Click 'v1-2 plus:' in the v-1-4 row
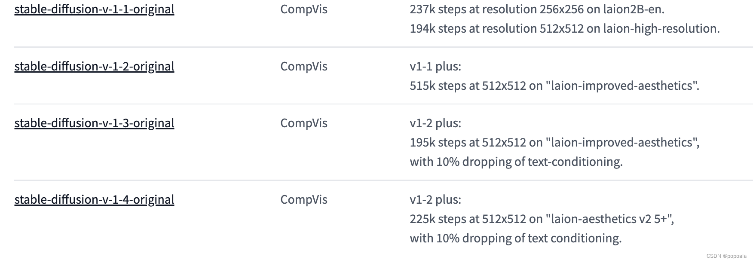The width and height of the screenshot is (753, 263). click(x=435, y=199)
